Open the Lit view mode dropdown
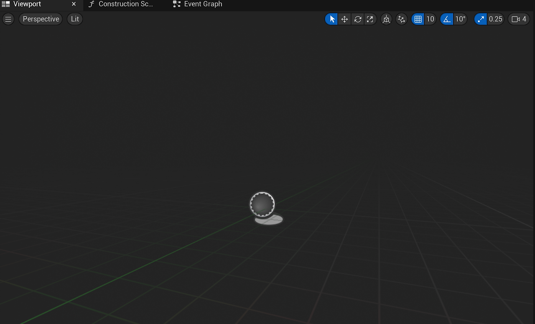 click(x=75, y=19)
